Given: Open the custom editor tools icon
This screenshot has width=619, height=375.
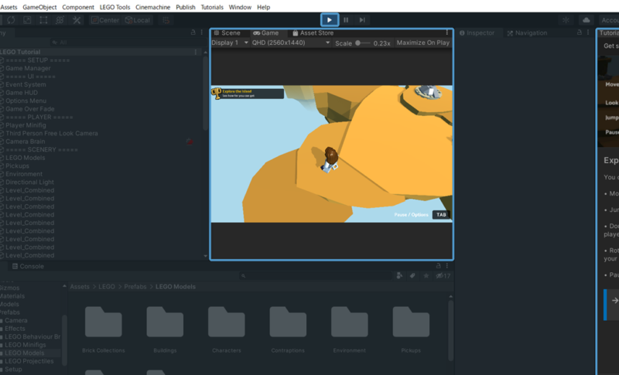Looking at the screenshot, I should click(77, 20).
